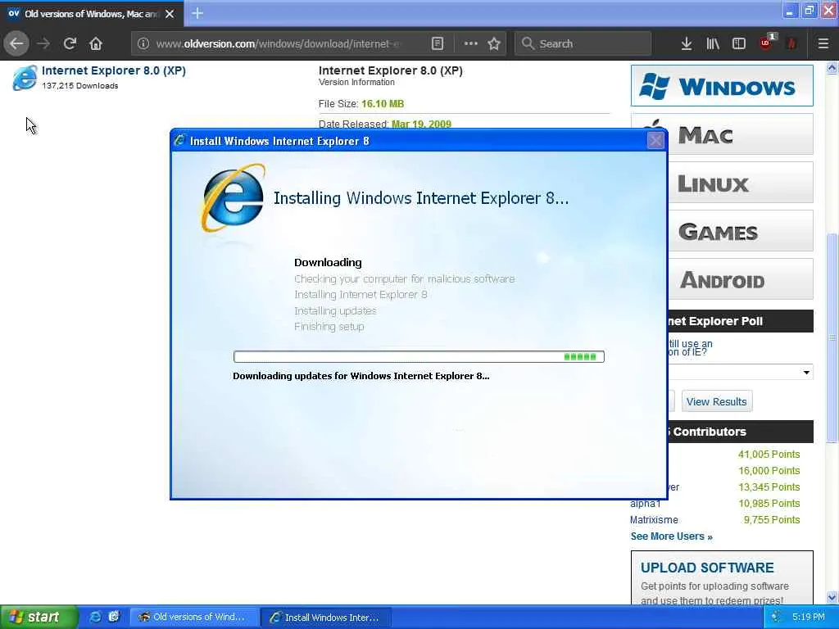Close the Old versions of Windows tab
The image size is (839, 629).
170,14
